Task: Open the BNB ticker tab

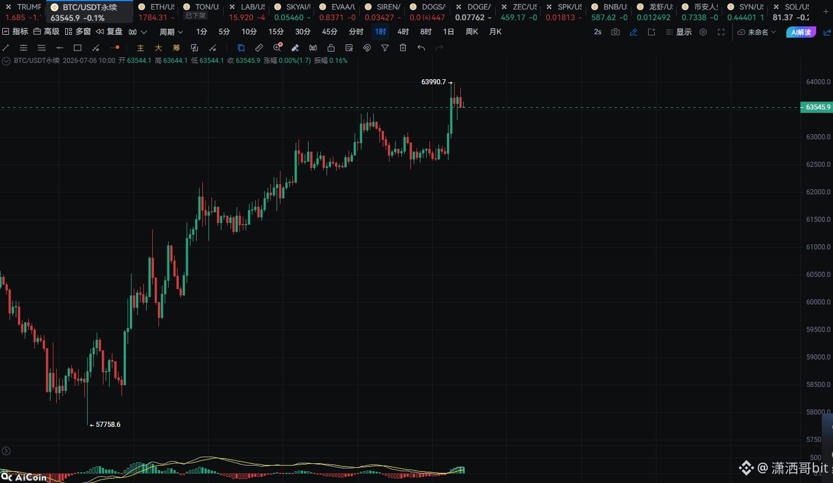Action: click(x=610, y=12)
